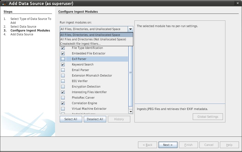Screen dimensions: 242x152
Task: Select Create/edit file ingest filters option
Action: pyautogui.click(x=97, y=44)
